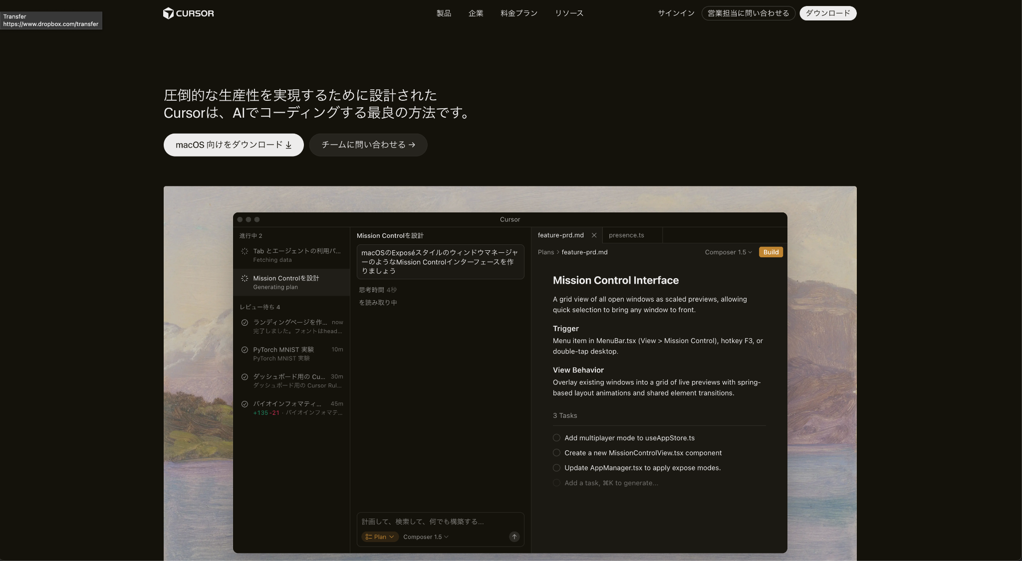This screenshot has width=1022, height=561.
Task: Open the ダッシュボード用の Cu... task
Action: (291, 381)
